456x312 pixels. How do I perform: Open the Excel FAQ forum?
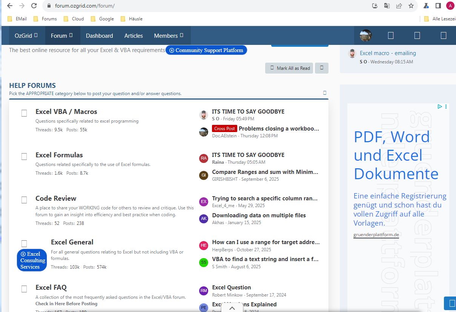pyautogui.click(x=51, y=287)
